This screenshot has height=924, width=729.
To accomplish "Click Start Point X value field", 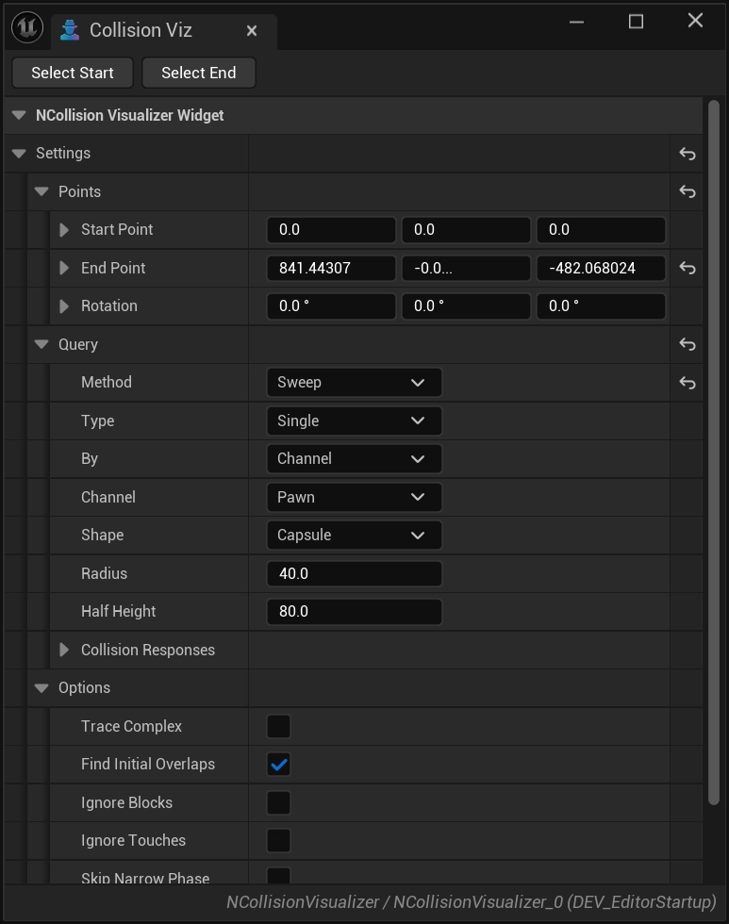I will pos(331,230).
